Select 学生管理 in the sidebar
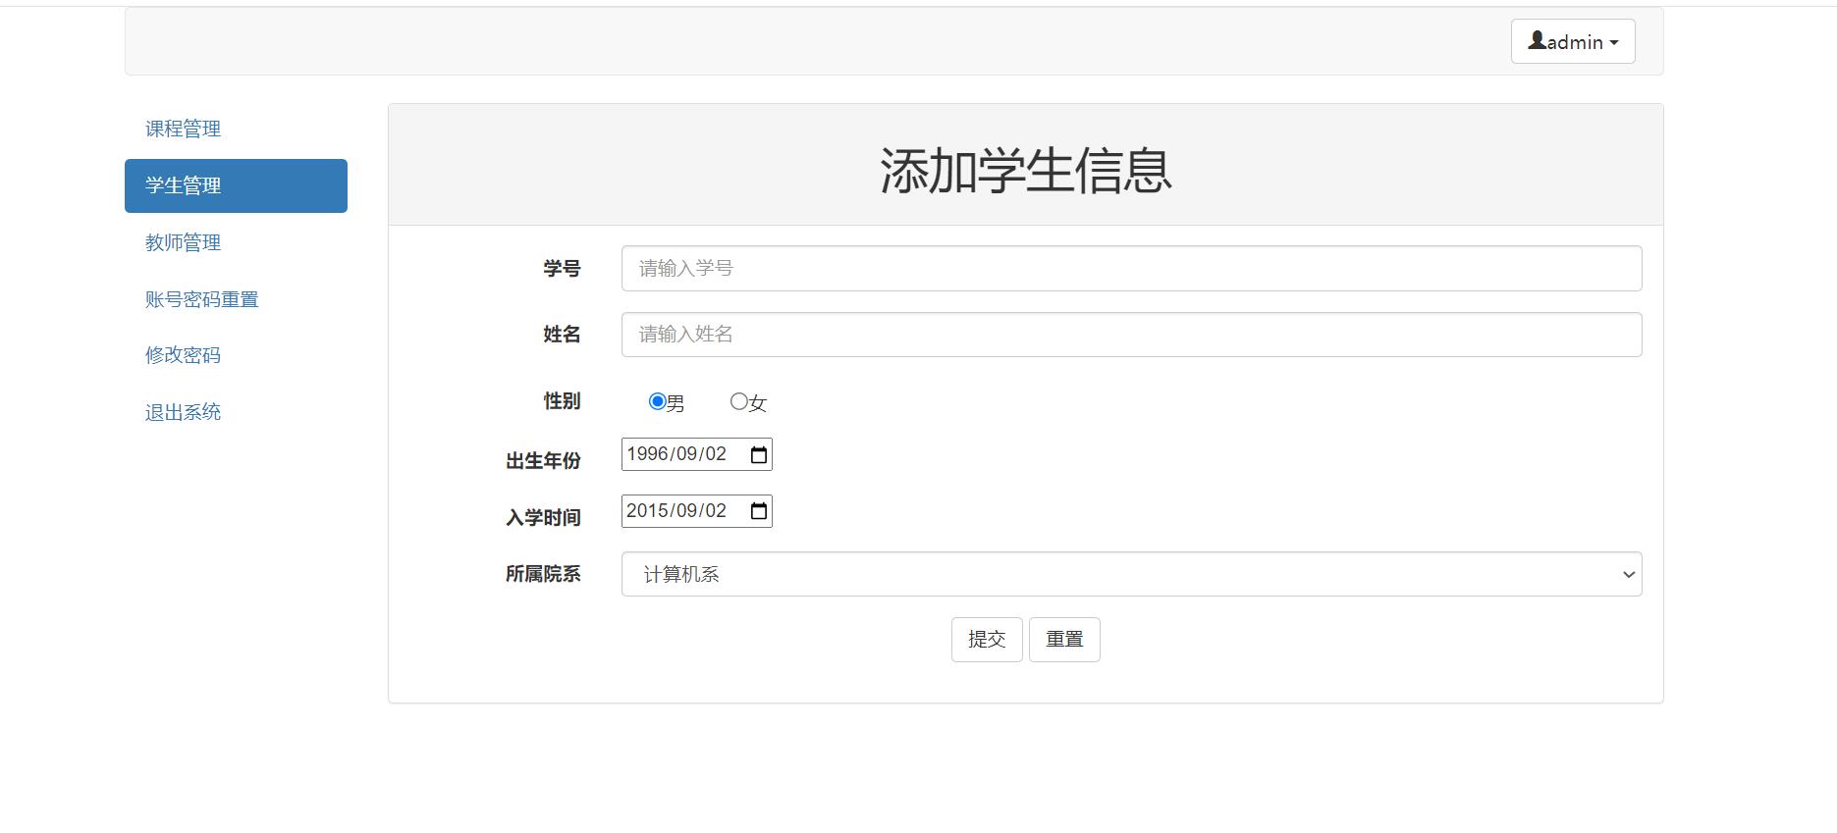Image resolution: width=1837 pixels, height=833 pixels. click(x=236, y=185)
